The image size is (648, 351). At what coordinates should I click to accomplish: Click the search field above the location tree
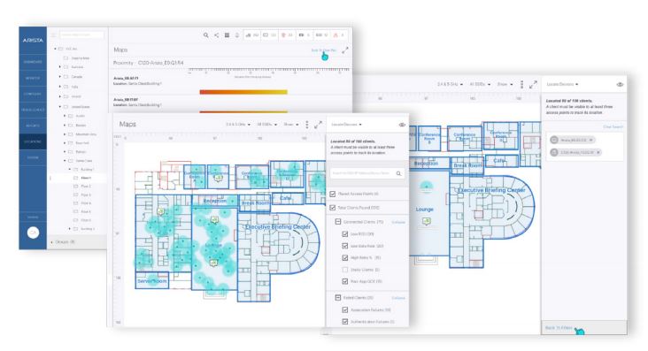81,35
